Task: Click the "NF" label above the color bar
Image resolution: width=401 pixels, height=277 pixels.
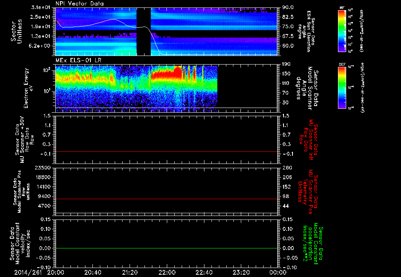Action: pyautogui.click(x=342, y=8)
